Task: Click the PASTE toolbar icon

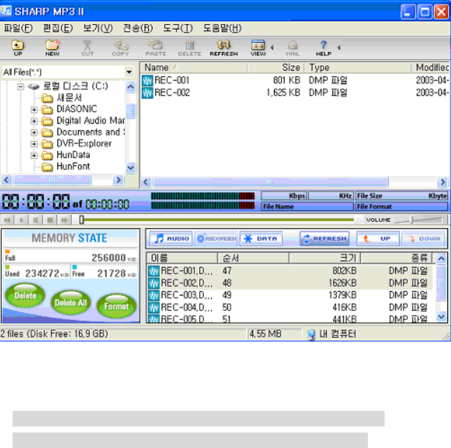Action: [156, 47]
